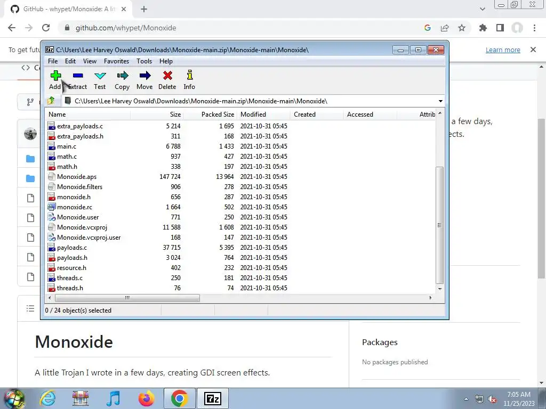
Task: Sort by the Modified column header
Action: pyautogui.click(x=263, y=114)
